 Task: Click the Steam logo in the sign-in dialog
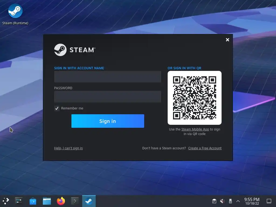coord(75,50)
